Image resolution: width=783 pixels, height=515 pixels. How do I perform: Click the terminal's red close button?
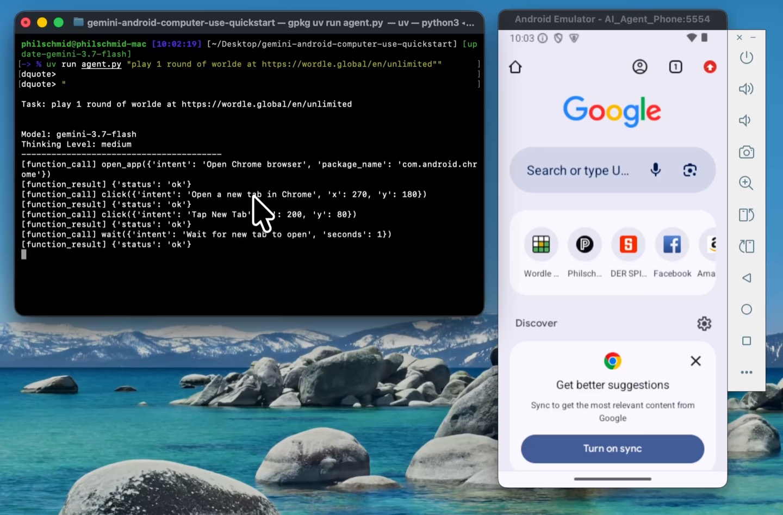click(26, 22)
